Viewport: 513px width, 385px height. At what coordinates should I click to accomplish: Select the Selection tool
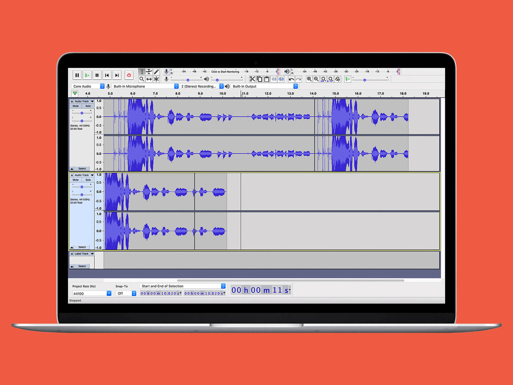(142, 72)
